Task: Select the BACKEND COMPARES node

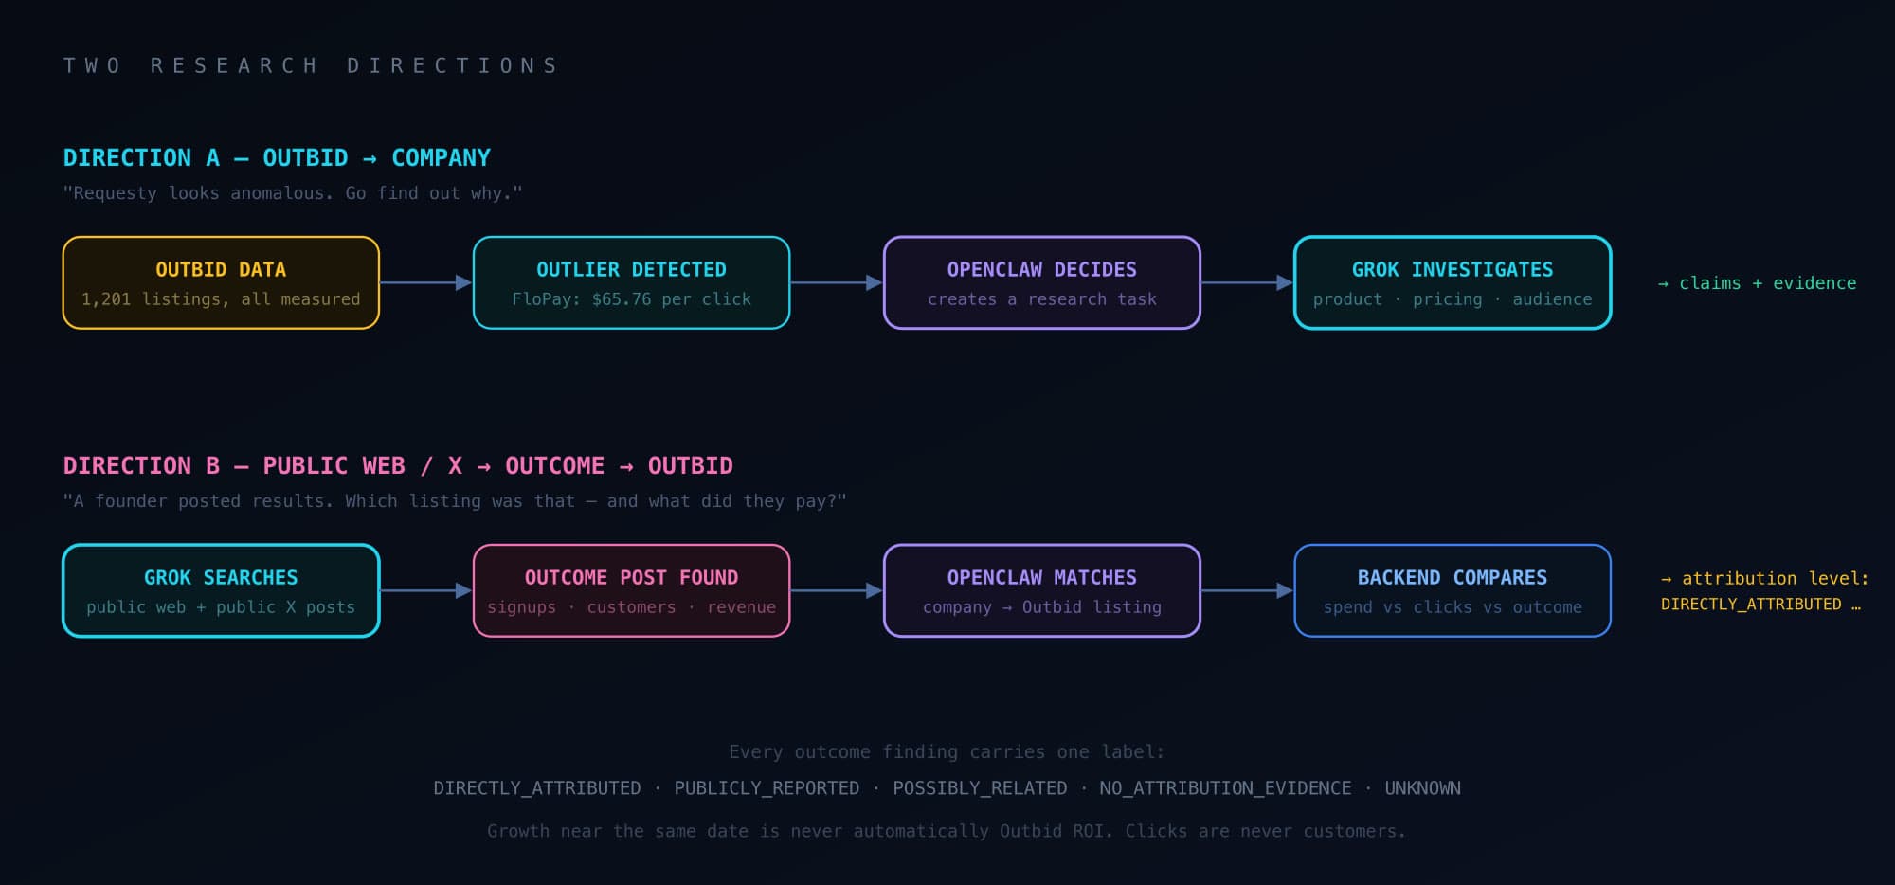Action: pos(1453,590)
